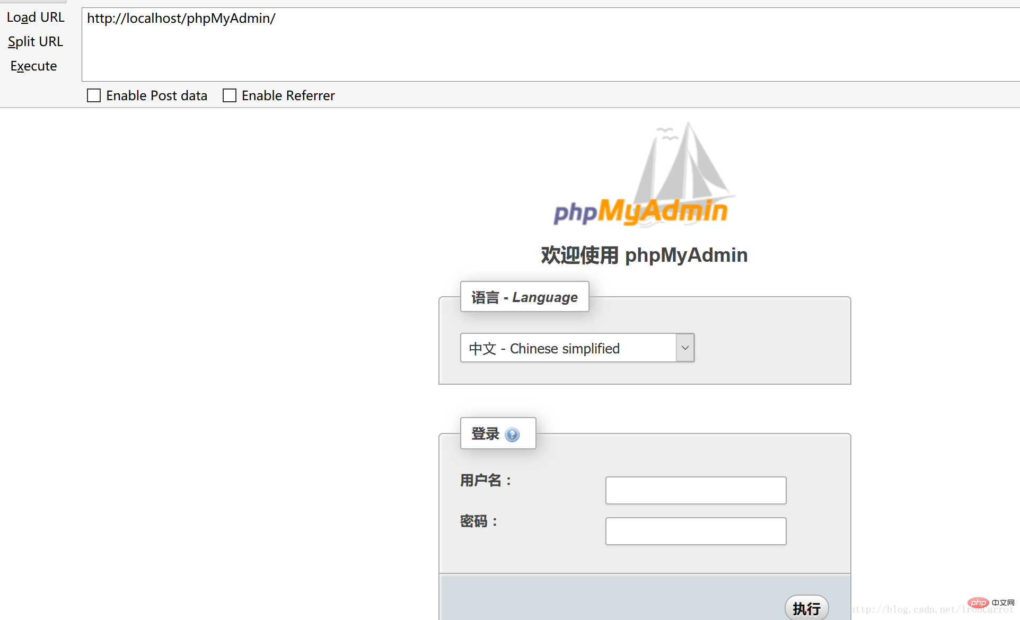Click the 执行 submit button
The image size is (1020, 620).
pyautogui.click(x=806, y=608)
